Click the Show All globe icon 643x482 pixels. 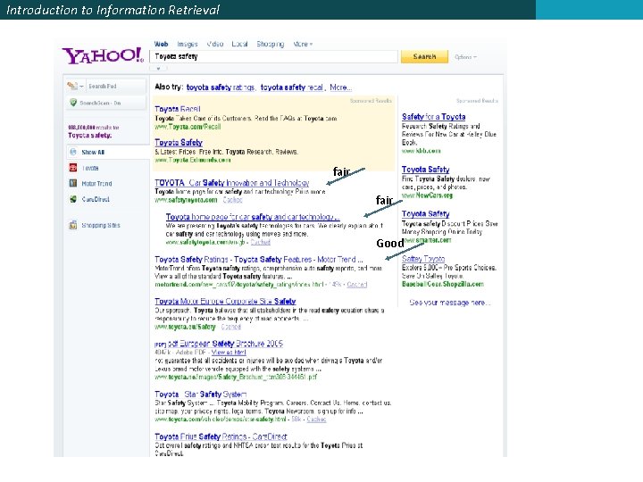(x=73, y=152)
